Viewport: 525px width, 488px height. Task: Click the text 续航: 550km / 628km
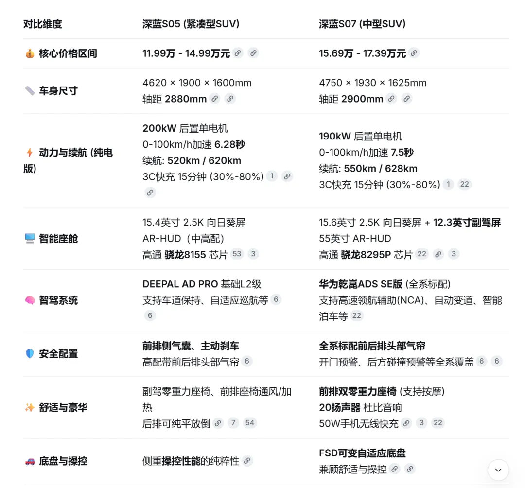(x=368, y=168)
